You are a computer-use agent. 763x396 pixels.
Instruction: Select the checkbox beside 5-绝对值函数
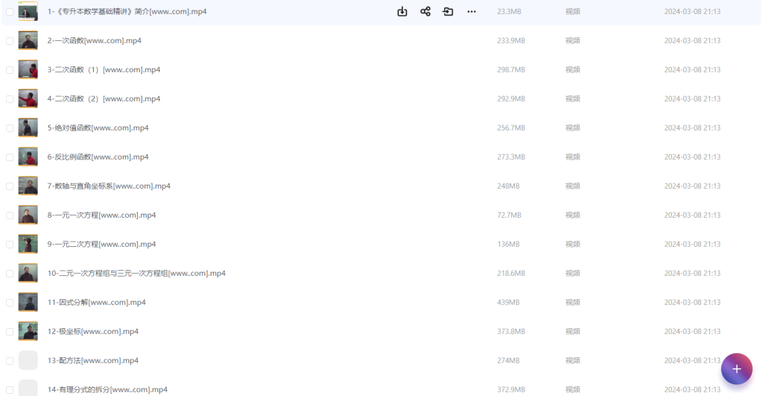(10, 128)
